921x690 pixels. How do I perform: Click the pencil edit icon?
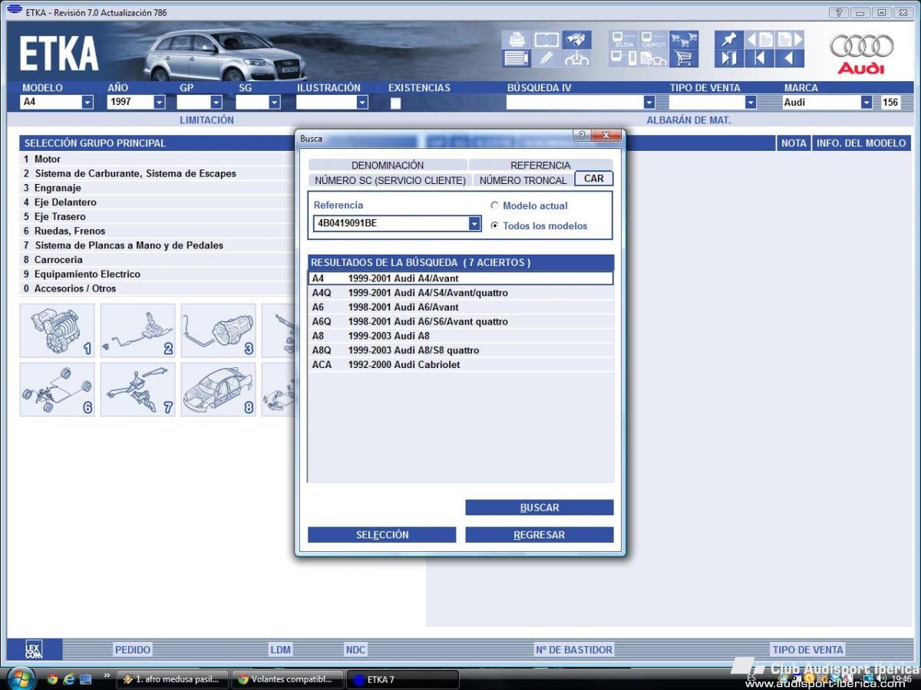click(x=546, y=58)
